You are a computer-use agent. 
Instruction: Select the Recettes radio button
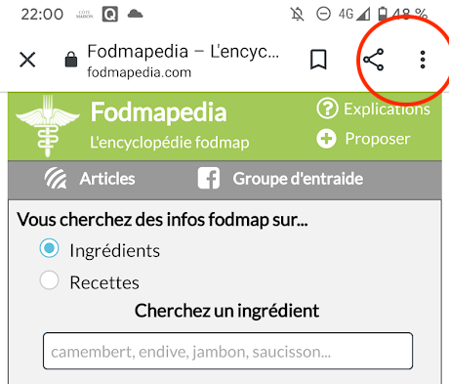(x=49, y=280)
